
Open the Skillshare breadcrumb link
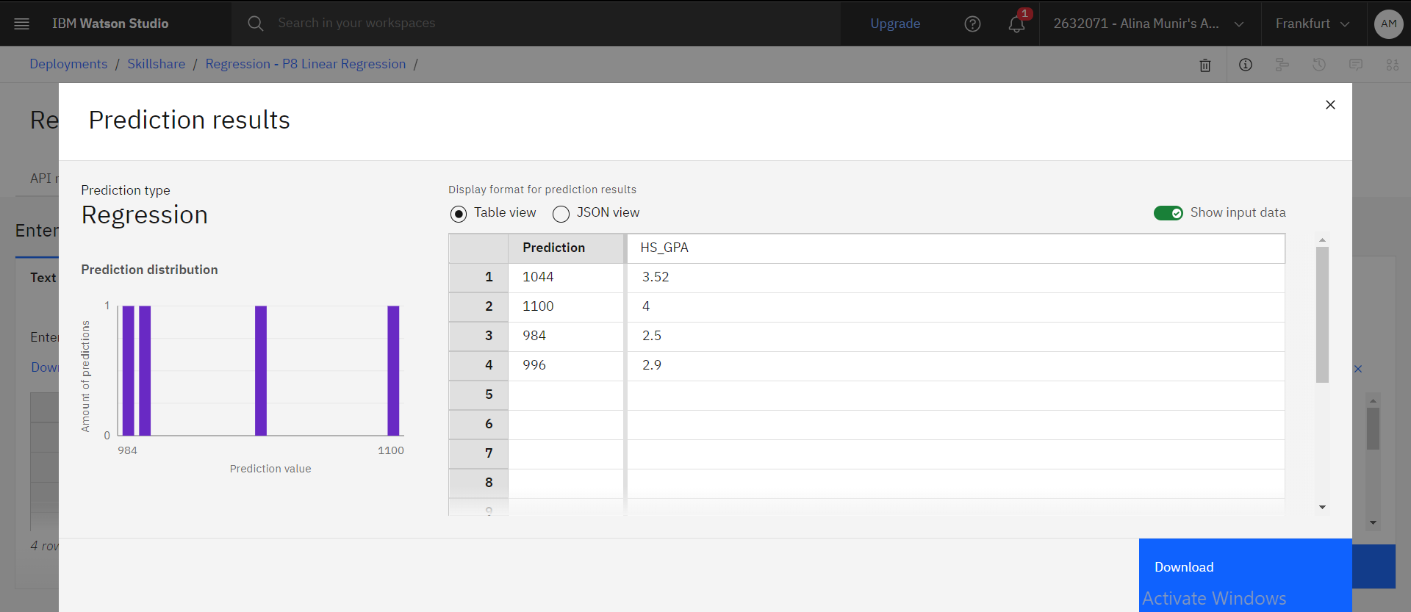[156, 64]
